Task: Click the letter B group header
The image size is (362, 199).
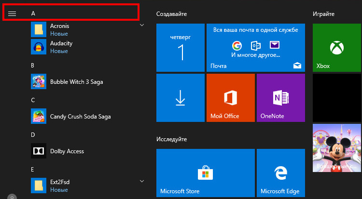Action: 32,66
